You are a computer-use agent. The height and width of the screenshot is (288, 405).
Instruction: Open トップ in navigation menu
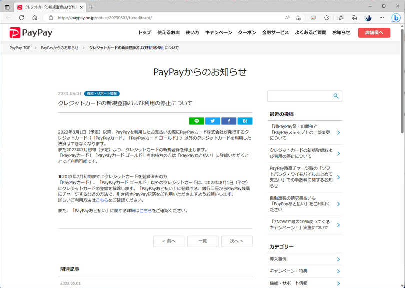tap(145, 33)
